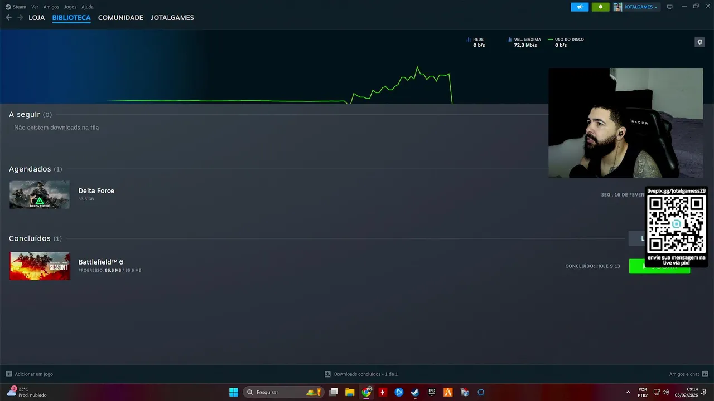Image resolution: width=714 pixels, height=401 pixels.
Task: Go forward with the right arrow
Action: coord(20,18)
